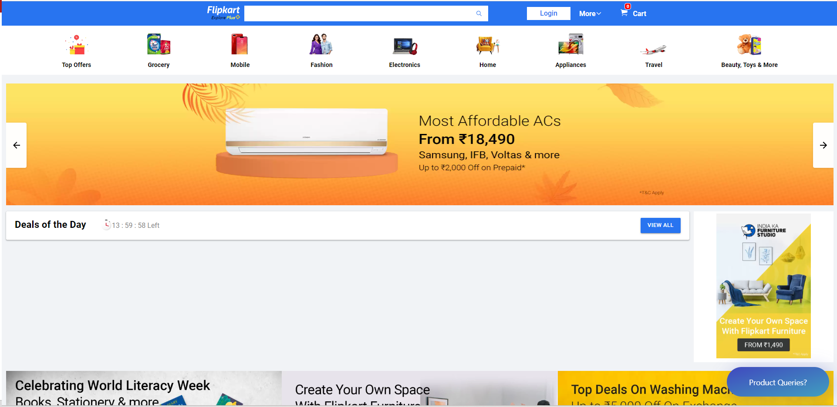
Task: Open the Home furniture category
Action: 487,46
